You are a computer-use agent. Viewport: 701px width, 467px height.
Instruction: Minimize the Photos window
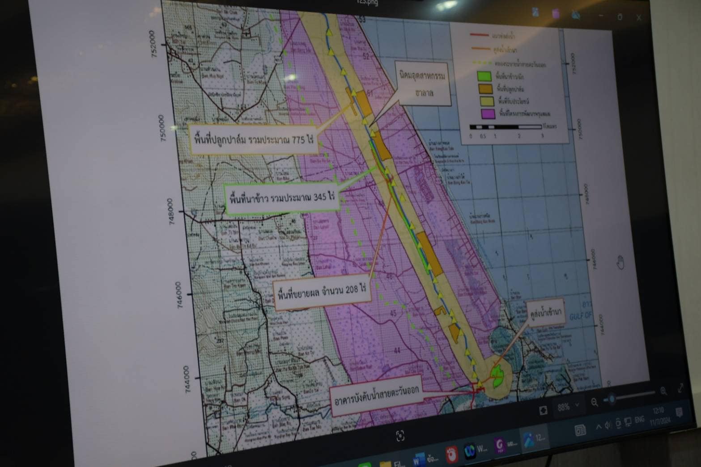pyautogui.click(x=600, y=16)
